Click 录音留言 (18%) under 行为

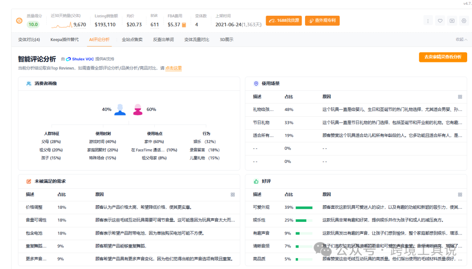point(205,150)
